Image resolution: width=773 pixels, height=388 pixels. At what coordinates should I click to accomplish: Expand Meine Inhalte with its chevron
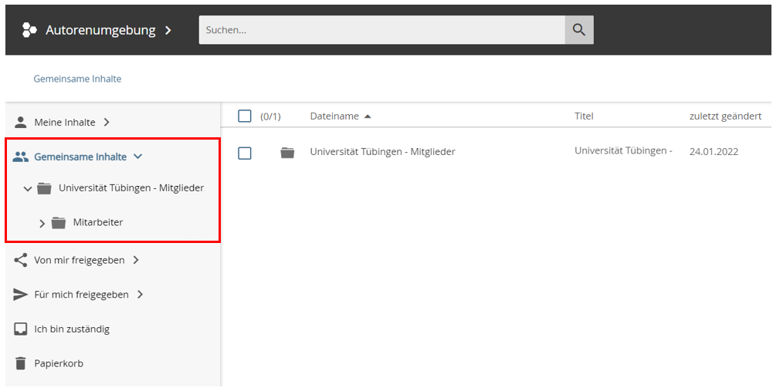click(x=107, y=122)
